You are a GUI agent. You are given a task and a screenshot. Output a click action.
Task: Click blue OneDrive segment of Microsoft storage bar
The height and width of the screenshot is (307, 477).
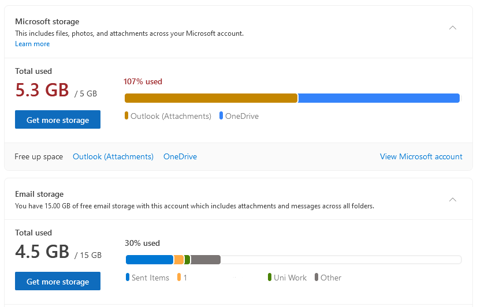[x=378, y=98]
